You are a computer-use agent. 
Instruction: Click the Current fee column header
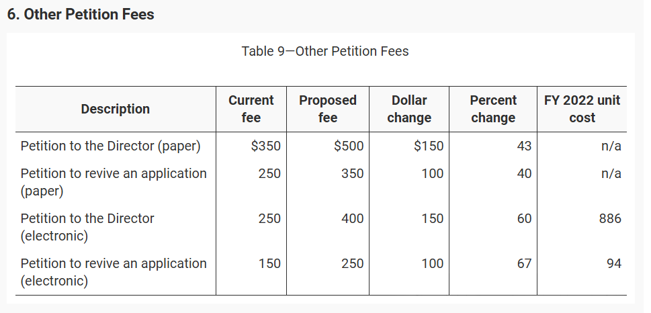click(x=251, y=109)
